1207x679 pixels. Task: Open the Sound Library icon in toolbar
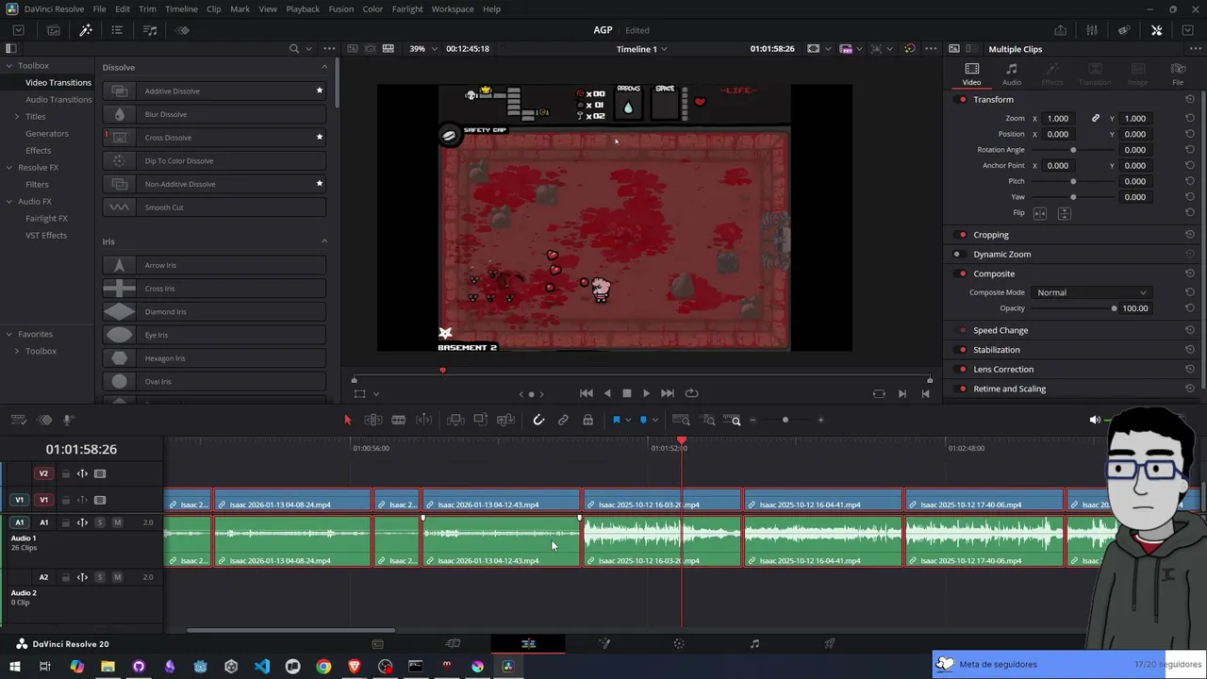pos(150,30)
